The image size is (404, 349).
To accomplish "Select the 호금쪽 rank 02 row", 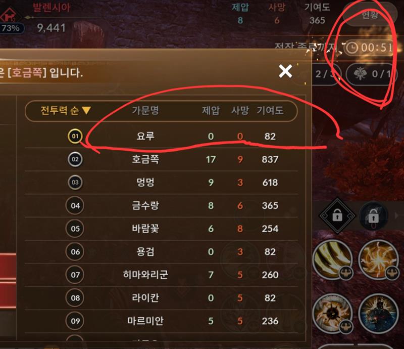I will (x=161, y=159).
